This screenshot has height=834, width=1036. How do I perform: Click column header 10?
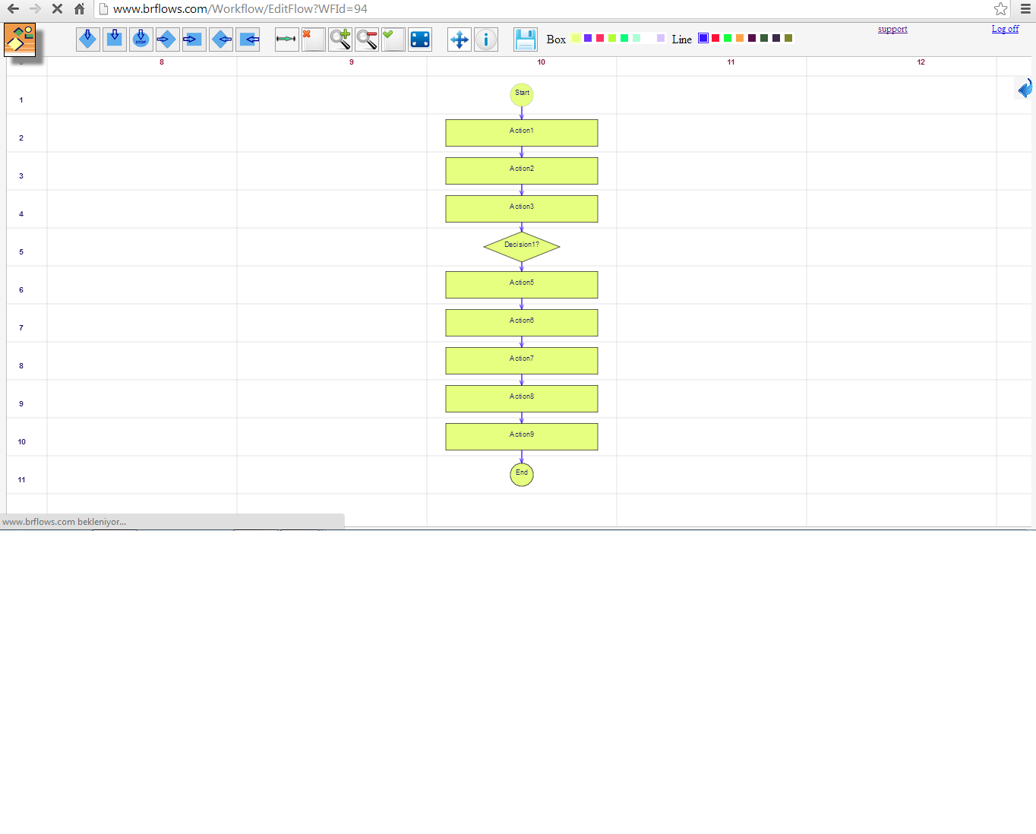click(x=542, y=62)
